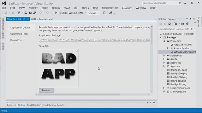Expand the LocalizedStrings.cs node
202x113 pixels.
(x=164, y=88)
